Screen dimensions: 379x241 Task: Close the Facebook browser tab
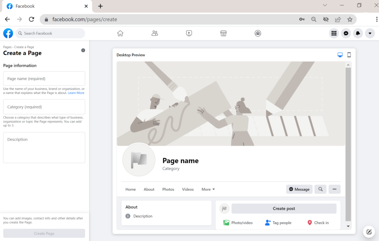86,6
